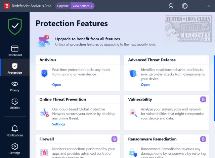Show Notifications bell panel
Viewport: 215px width, 158px height.
[x=15, y=131]
